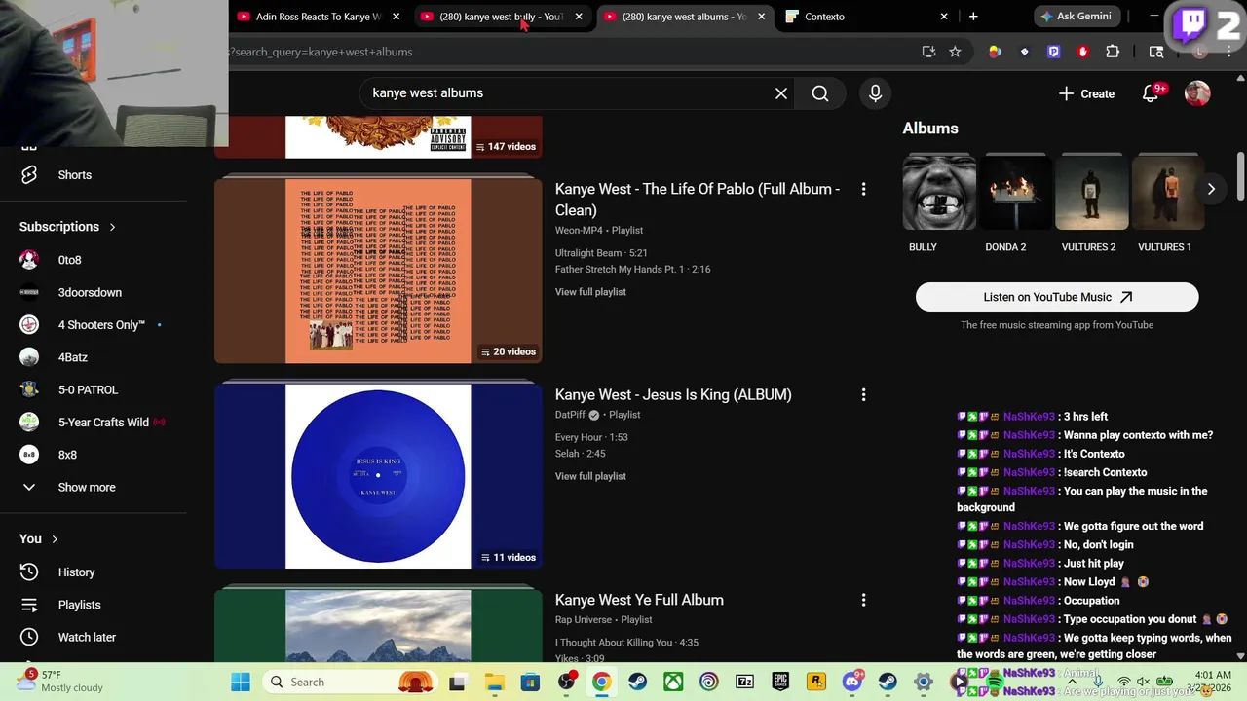Click Listen on YouTube Music

(x=1057, y=297)
